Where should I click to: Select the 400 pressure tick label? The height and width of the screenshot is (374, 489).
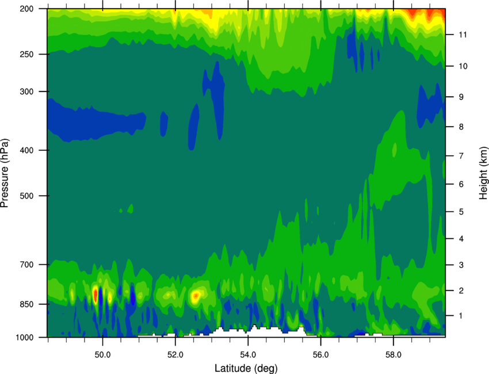(x=26, y=150)
